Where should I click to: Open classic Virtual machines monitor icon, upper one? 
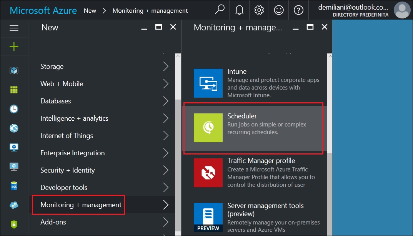[x=14, y=147]
